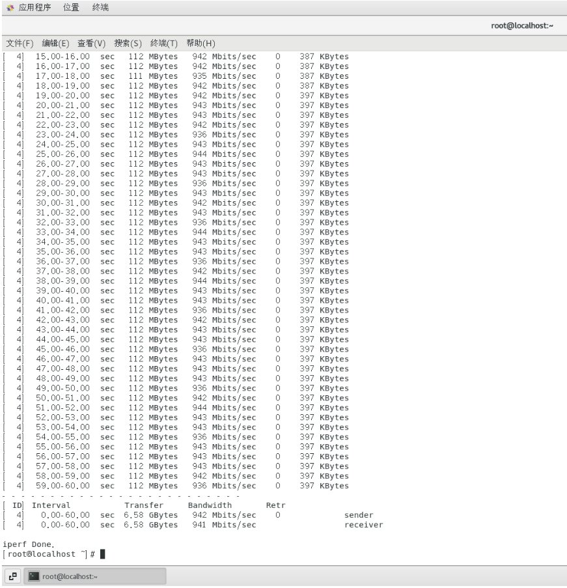Open the 查看(V) menu
The height and width of the screenshot is (588, 567).
(91, 44)
